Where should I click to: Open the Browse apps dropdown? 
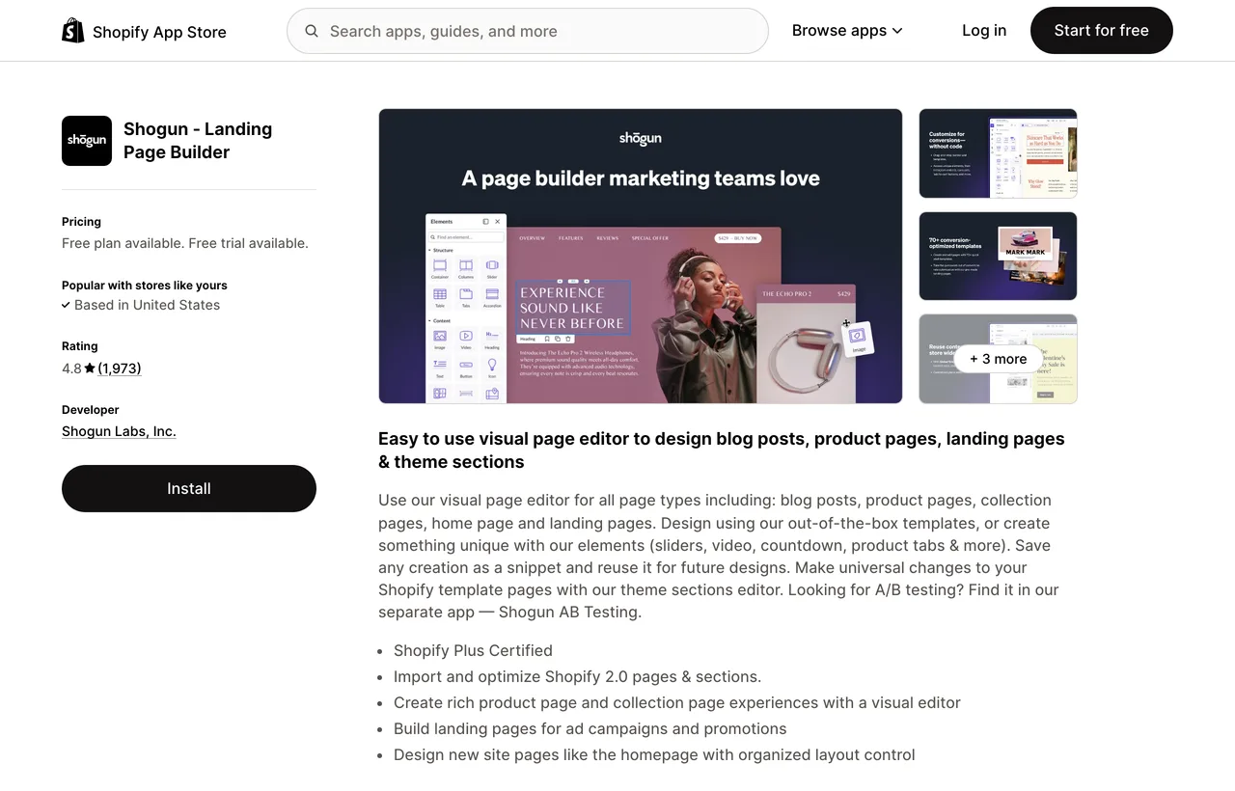point(847,31)
